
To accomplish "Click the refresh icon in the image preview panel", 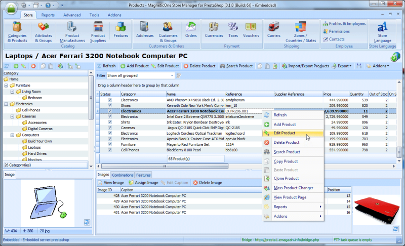I will click(87, 222).
